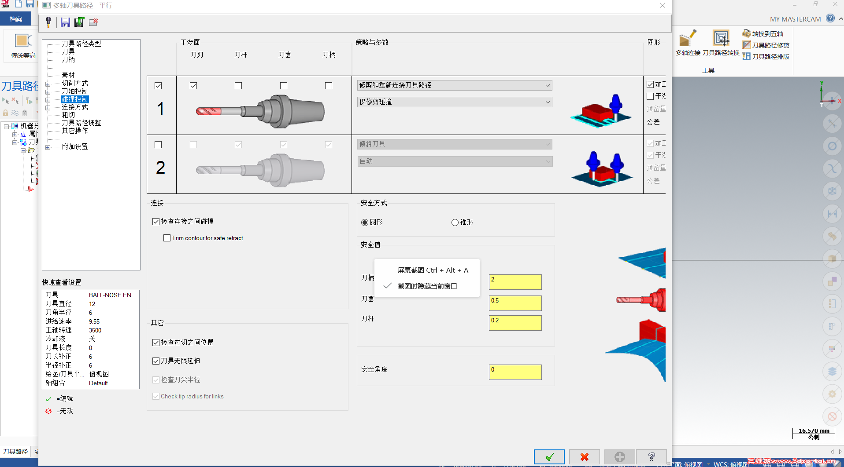This screenshot has height=467, width=844.
Task: Select 粗切 in the tree
Action: coord(68,115)
